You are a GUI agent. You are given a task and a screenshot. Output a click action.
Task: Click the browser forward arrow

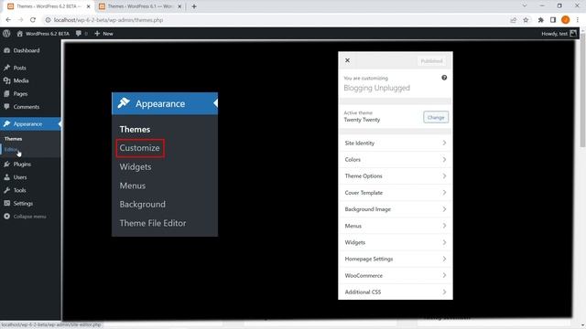pyautogui.click(x=20, y=20)
